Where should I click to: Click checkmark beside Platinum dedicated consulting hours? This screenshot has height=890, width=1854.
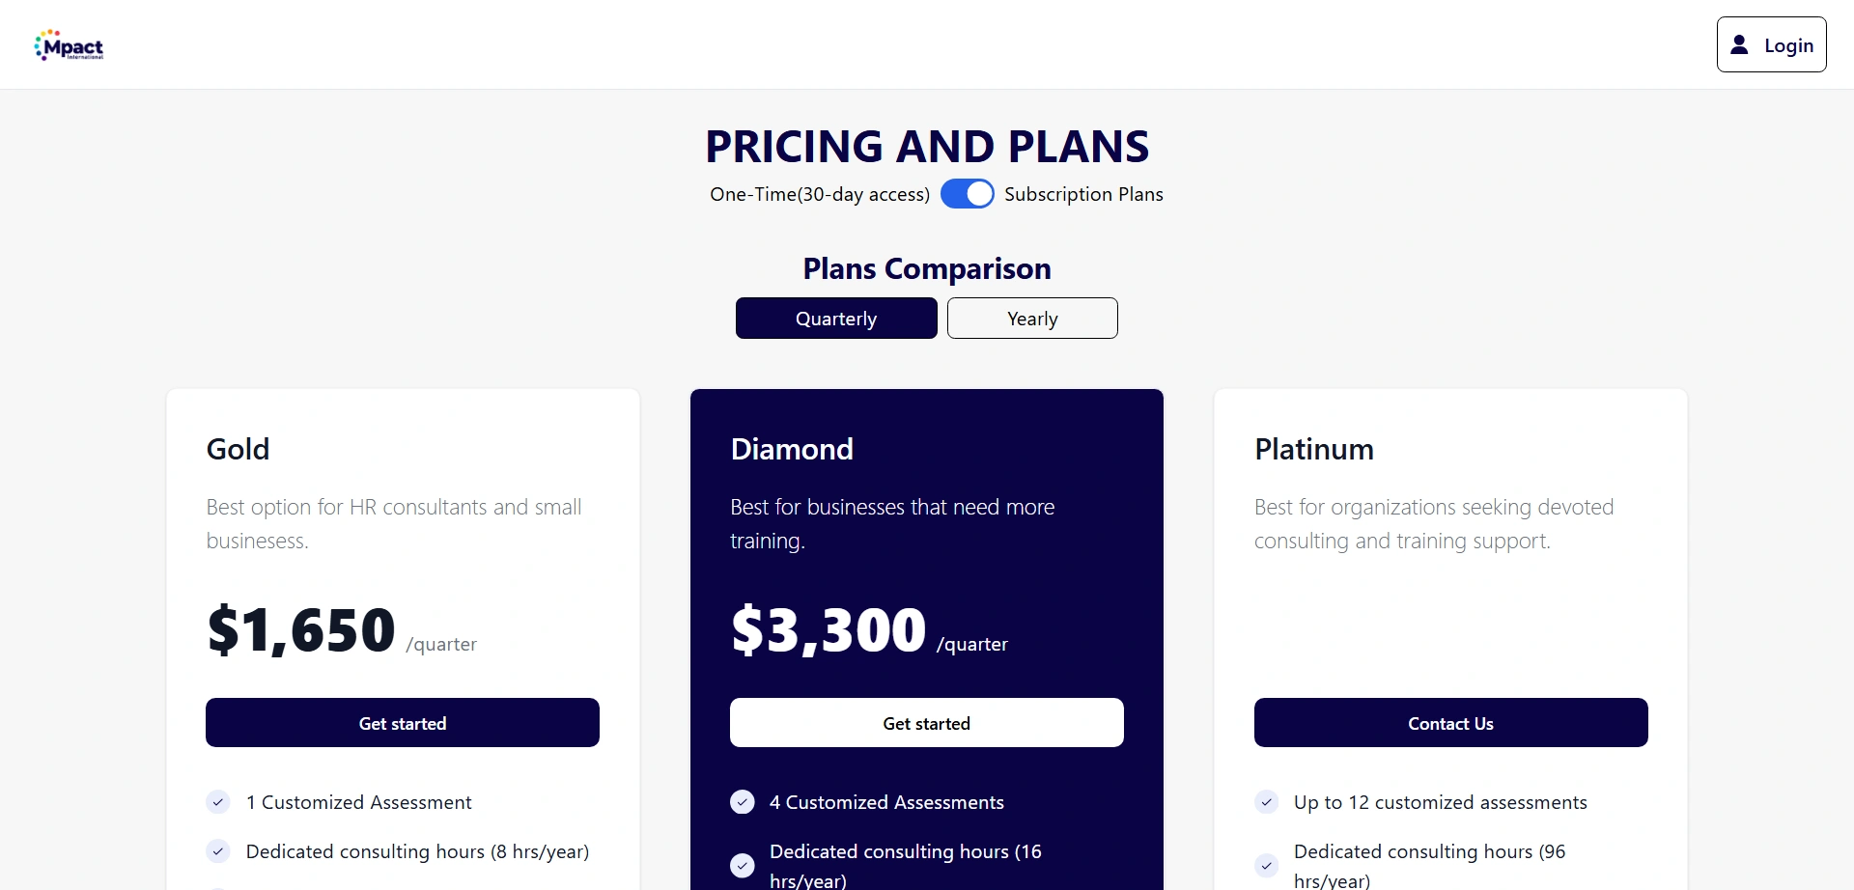pos(1266,865)
